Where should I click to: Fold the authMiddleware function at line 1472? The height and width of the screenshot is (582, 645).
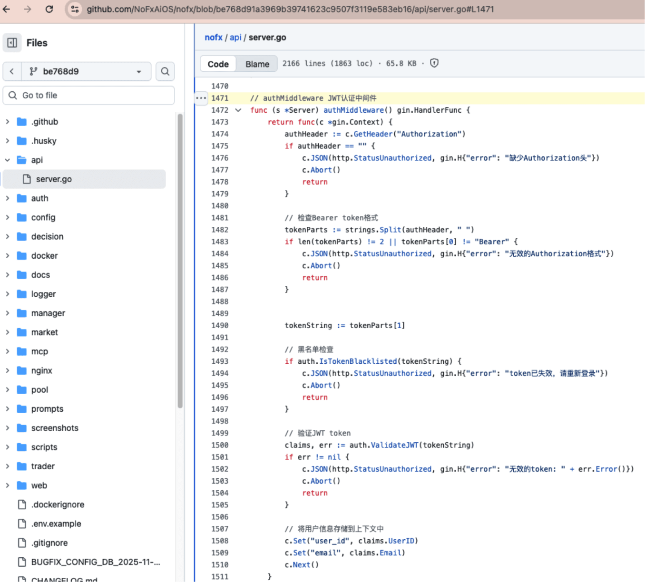tap(238, 110)
